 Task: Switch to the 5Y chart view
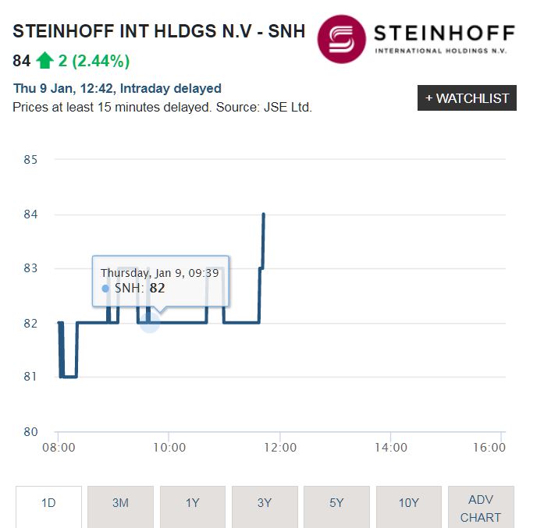point(336,503)
